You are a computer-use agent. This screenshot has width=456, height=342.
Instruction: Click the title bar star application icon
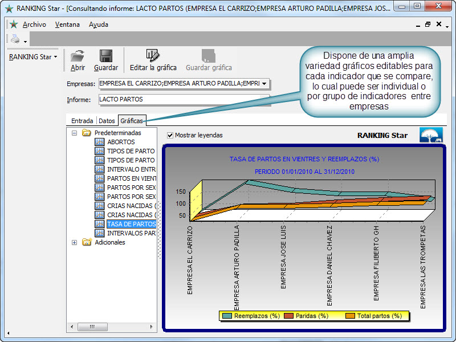click(x=9, y=9)
